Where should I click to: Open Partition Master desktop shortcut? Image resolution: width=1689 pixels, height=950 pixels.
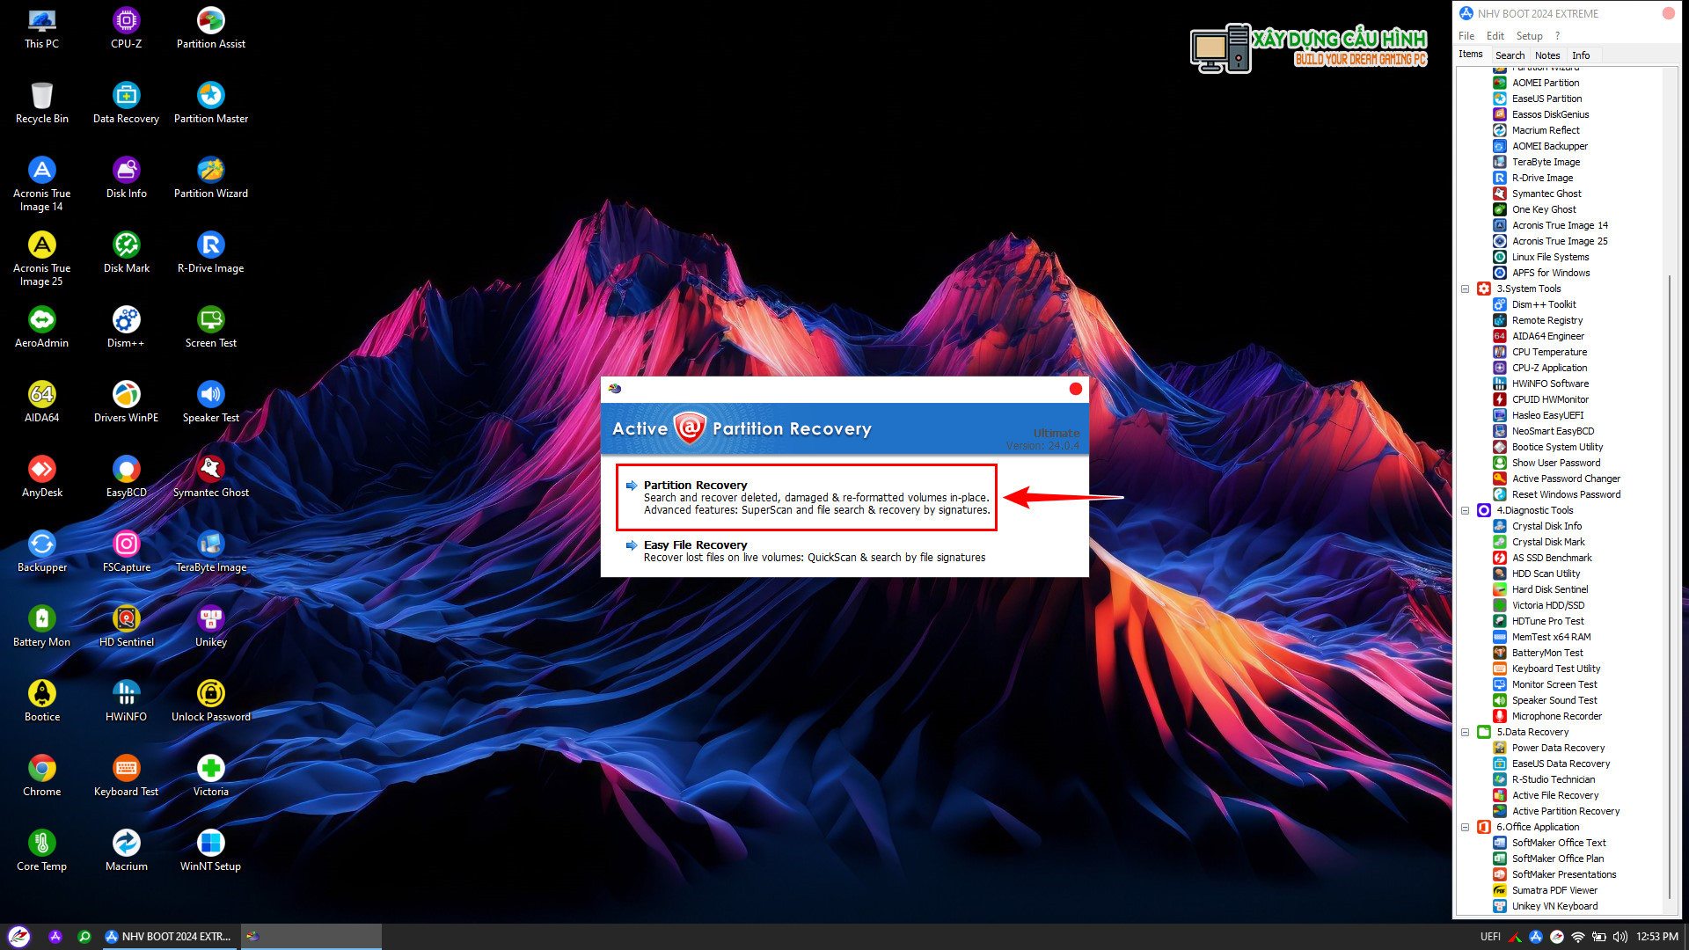click(210, 102)
